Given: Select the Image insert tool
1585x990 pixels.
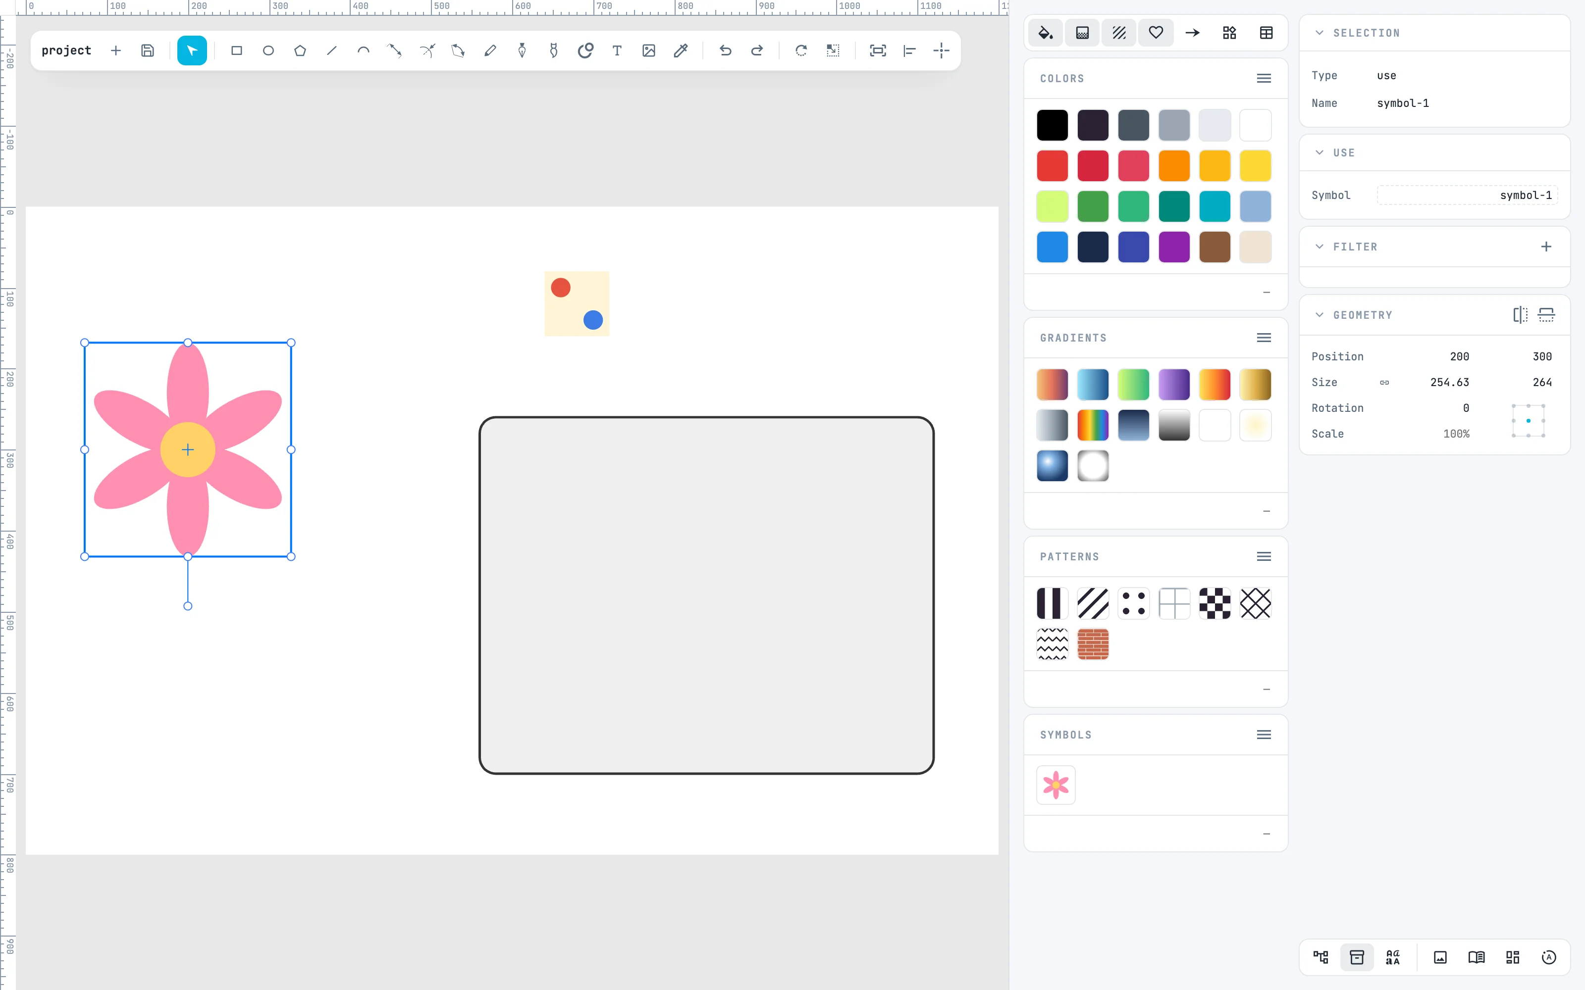Looking at the screenshot, I should point(648,50).
